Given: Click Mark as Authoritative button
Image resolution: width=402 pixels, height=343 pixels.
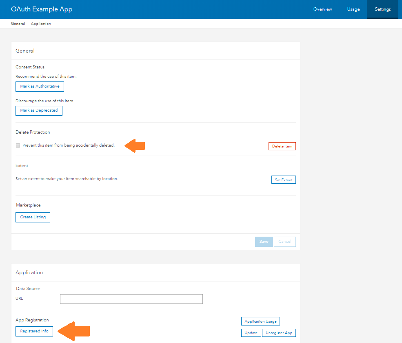Looking at the screenshot, I should click(40, 86).
